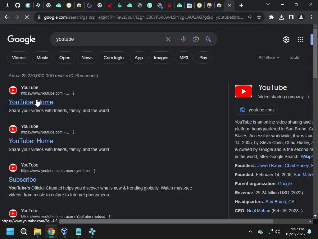Viewport: 318px width, 239px height.
Task: Click the Google logo
Action: point(21,40)
